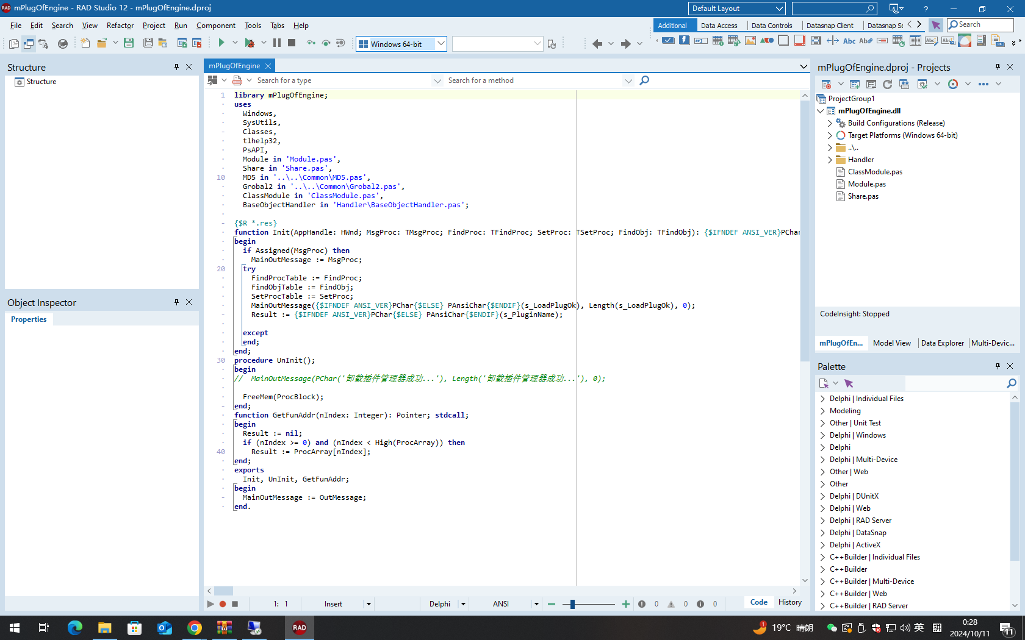Pin the Structure panel
This screenshot has height=640, width=1025.
tap(177, 67)
